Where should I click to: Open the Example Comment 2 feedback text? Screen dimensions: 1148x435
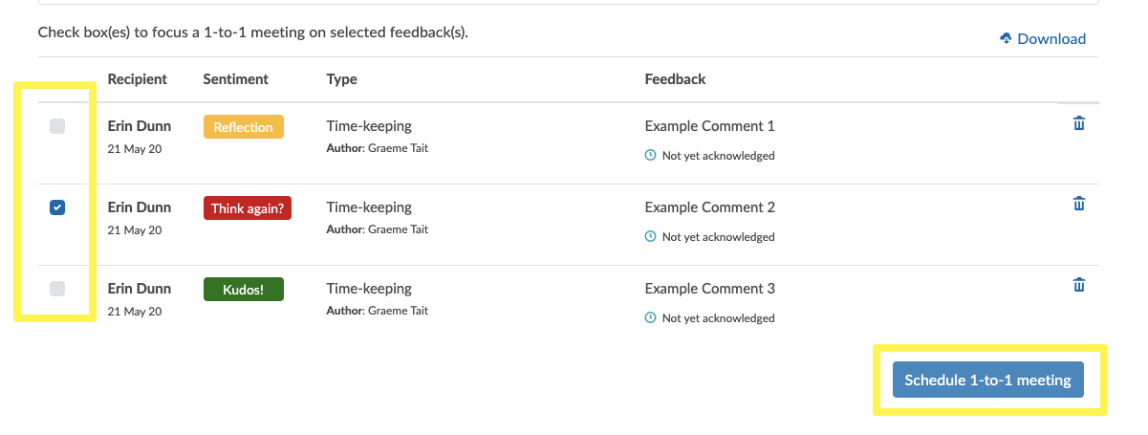(x=710, y=207)
